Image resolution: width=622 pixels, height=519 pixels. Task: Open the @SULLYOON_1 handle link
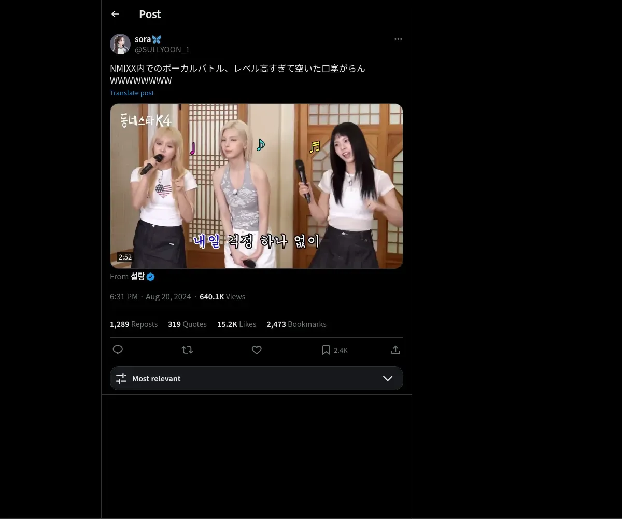pyautogui.click(x=162, y=49)
